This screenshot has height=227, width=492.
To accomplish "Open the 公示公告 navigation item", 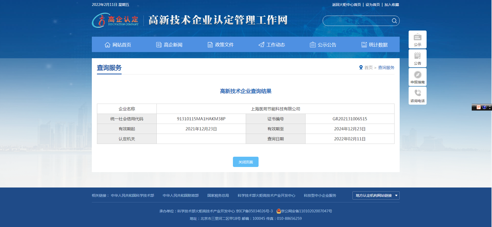I will coord(323,45).
